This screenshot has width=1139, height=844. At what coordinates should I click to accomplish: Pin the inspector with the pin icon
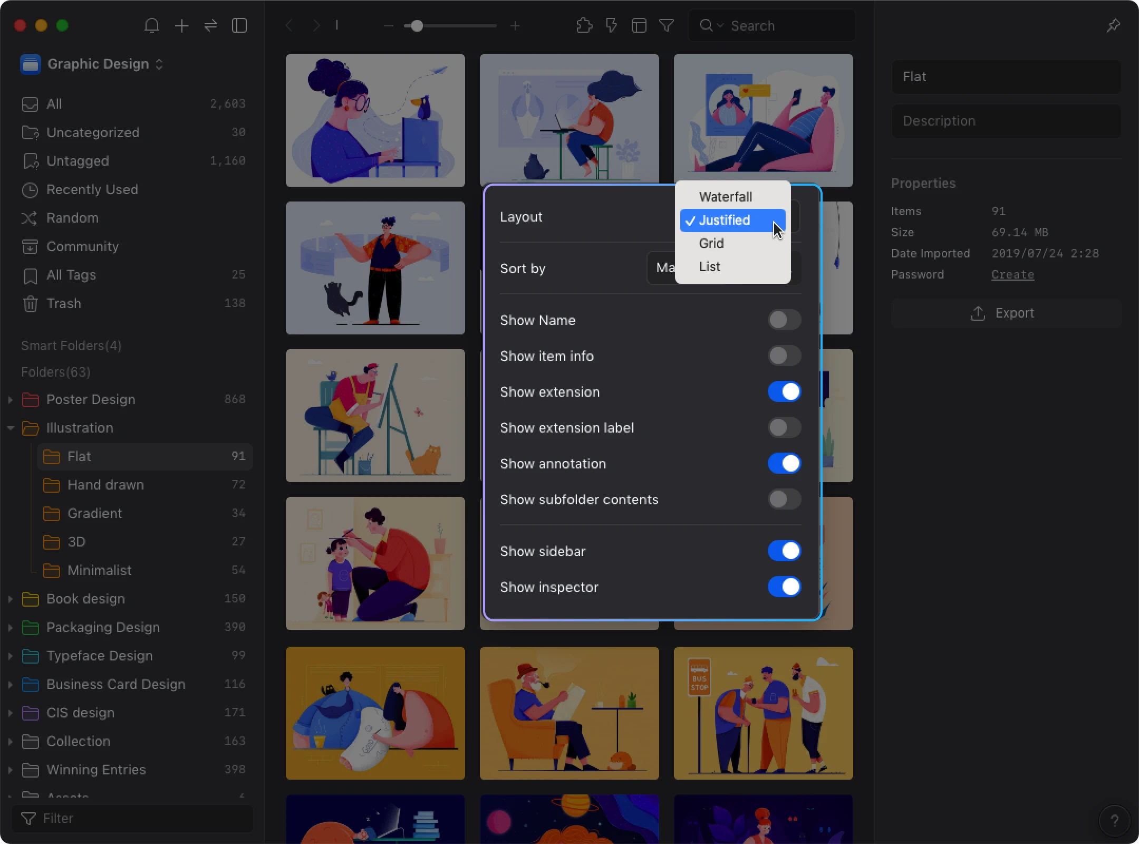click(x=1114, y=25)
